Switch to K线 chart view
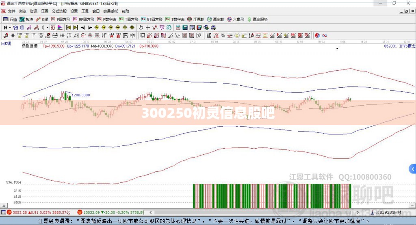This screenshot has height=225, width=416. click(x=42, y=19)
